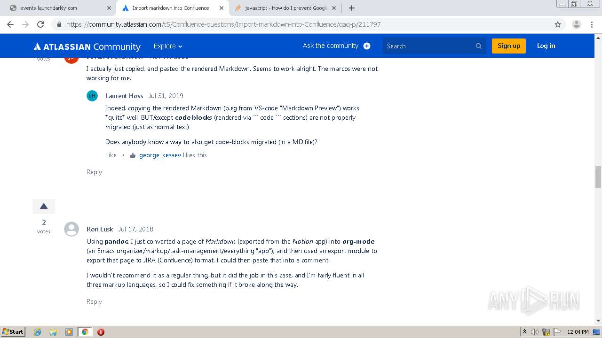602x338 pixels.
Task: Open the red shield taskbar icon
Action: pos(101,332)
